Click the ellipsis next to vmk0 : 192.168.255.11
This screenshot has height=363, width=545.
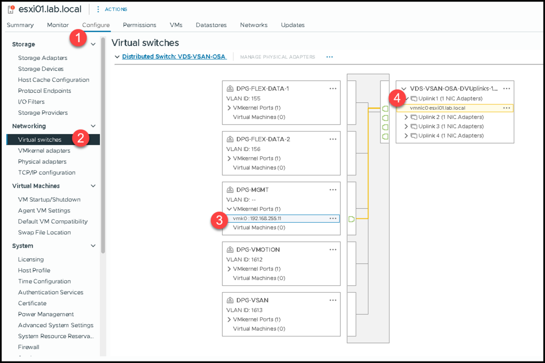[333, 218]
